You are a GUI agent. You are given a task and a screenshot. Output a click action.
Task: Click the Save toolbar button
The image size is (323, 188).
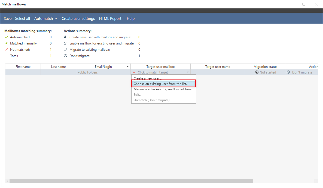[8, 18]
